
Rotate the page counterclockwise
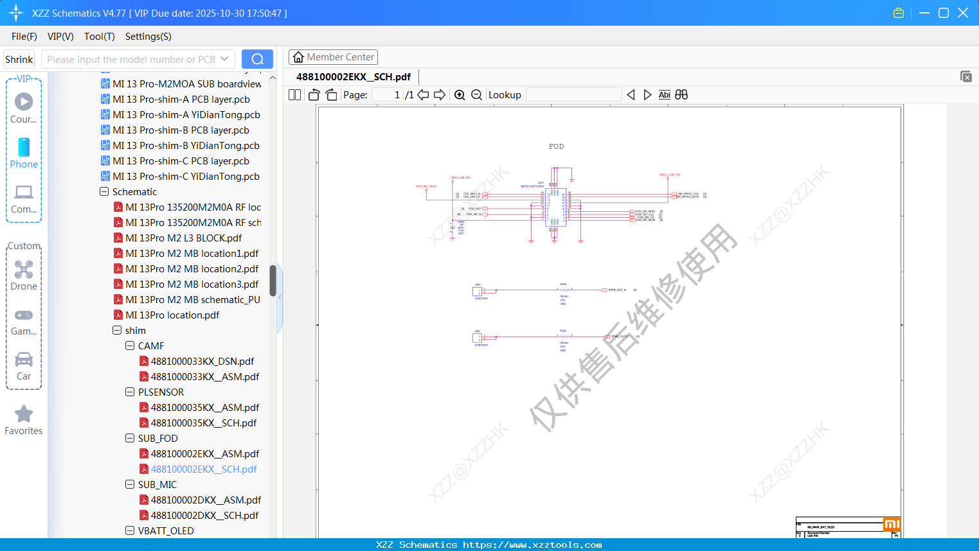(314, 94)
